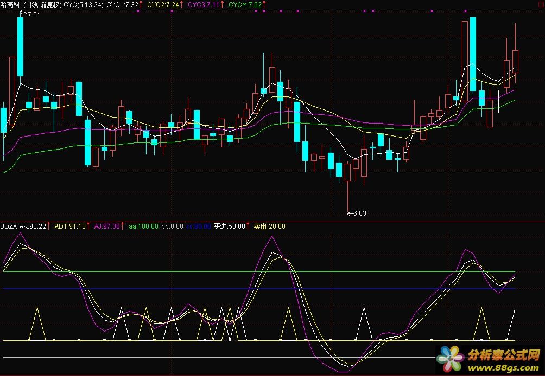Click the CYC3:7.11 value
The image size is (545, 376).
pyautogui.click(x=204, y=4)
